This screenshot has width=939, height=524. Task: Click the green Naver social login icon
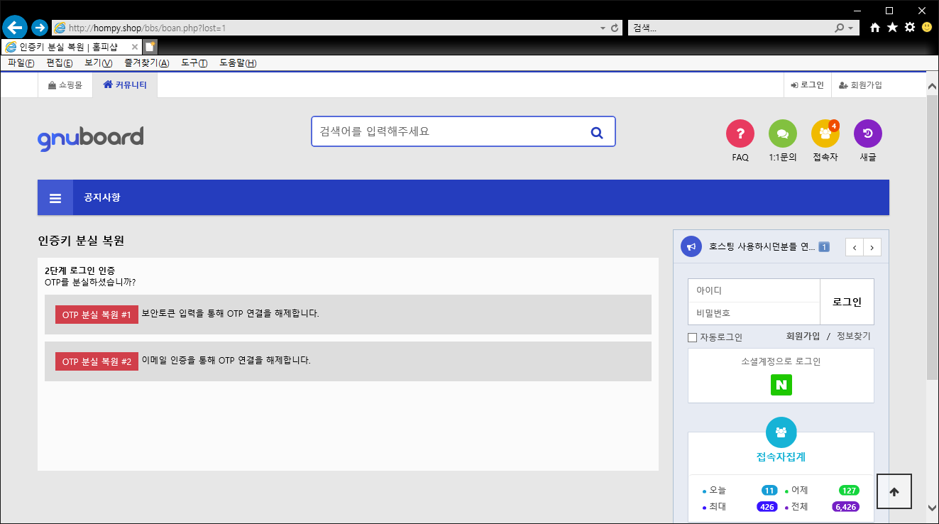(781, 385)
